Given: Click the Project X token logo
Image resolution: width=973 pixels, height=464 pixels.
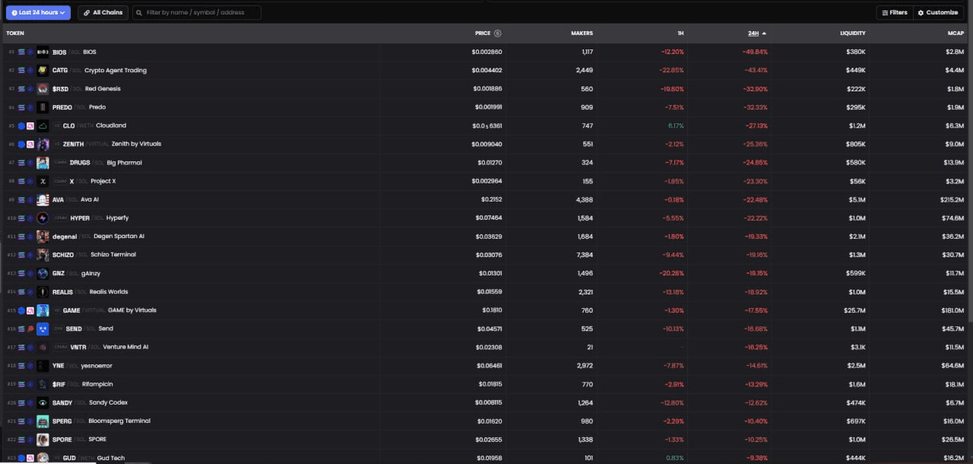Looking at the screenshot, I should coord(43,181).
